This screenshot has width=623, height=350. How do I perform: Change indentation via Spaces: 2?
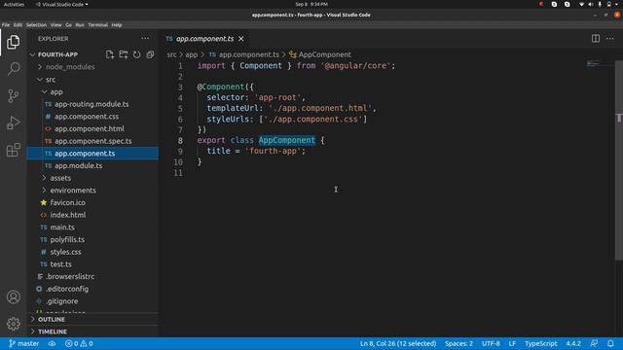tap(458, 343)
